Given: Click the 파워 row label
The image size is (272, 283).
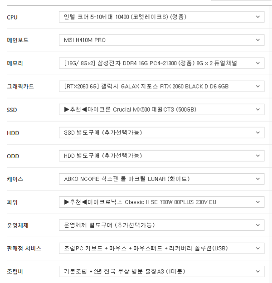Looking at the screenshot, I should coord(12,202).
